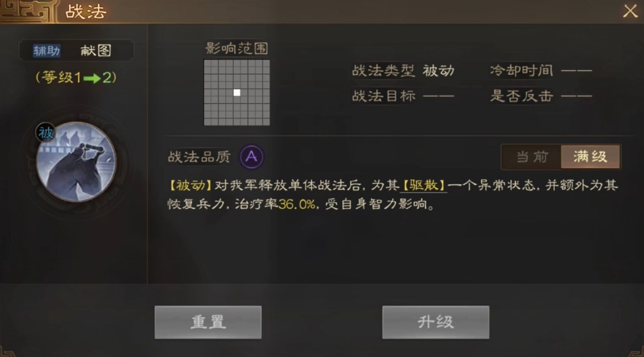Click the 36.0% heal rate value
The image size is (644, 357).
pyautogui.click(x=296, y=205)
